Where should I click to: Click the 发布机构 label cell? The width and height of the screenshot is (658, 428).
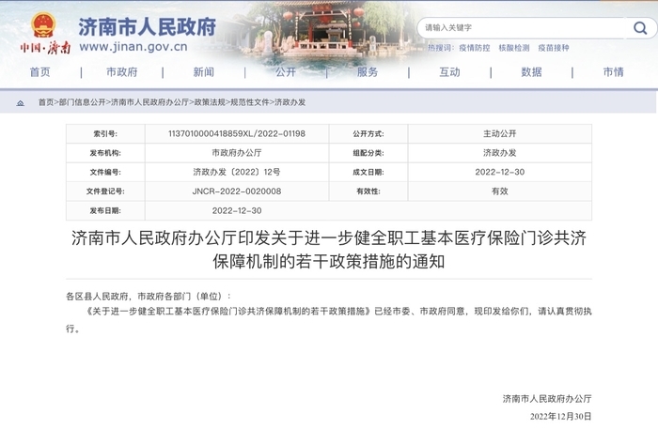point(105,153)
